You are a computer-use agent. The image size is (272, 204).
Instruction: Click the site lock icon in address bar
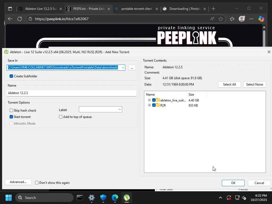click(x=30, y=19)
